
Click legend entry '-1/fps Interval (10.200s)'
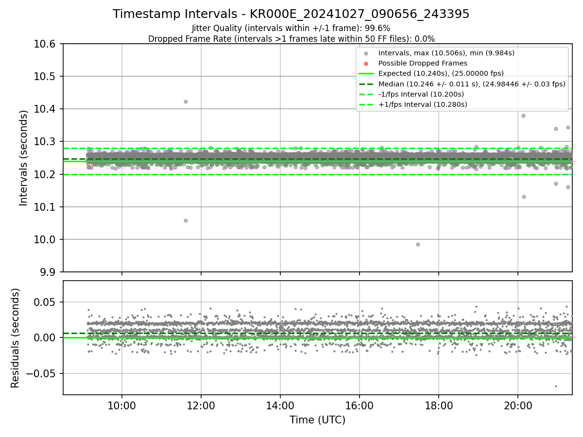click(x=421, y=94)
